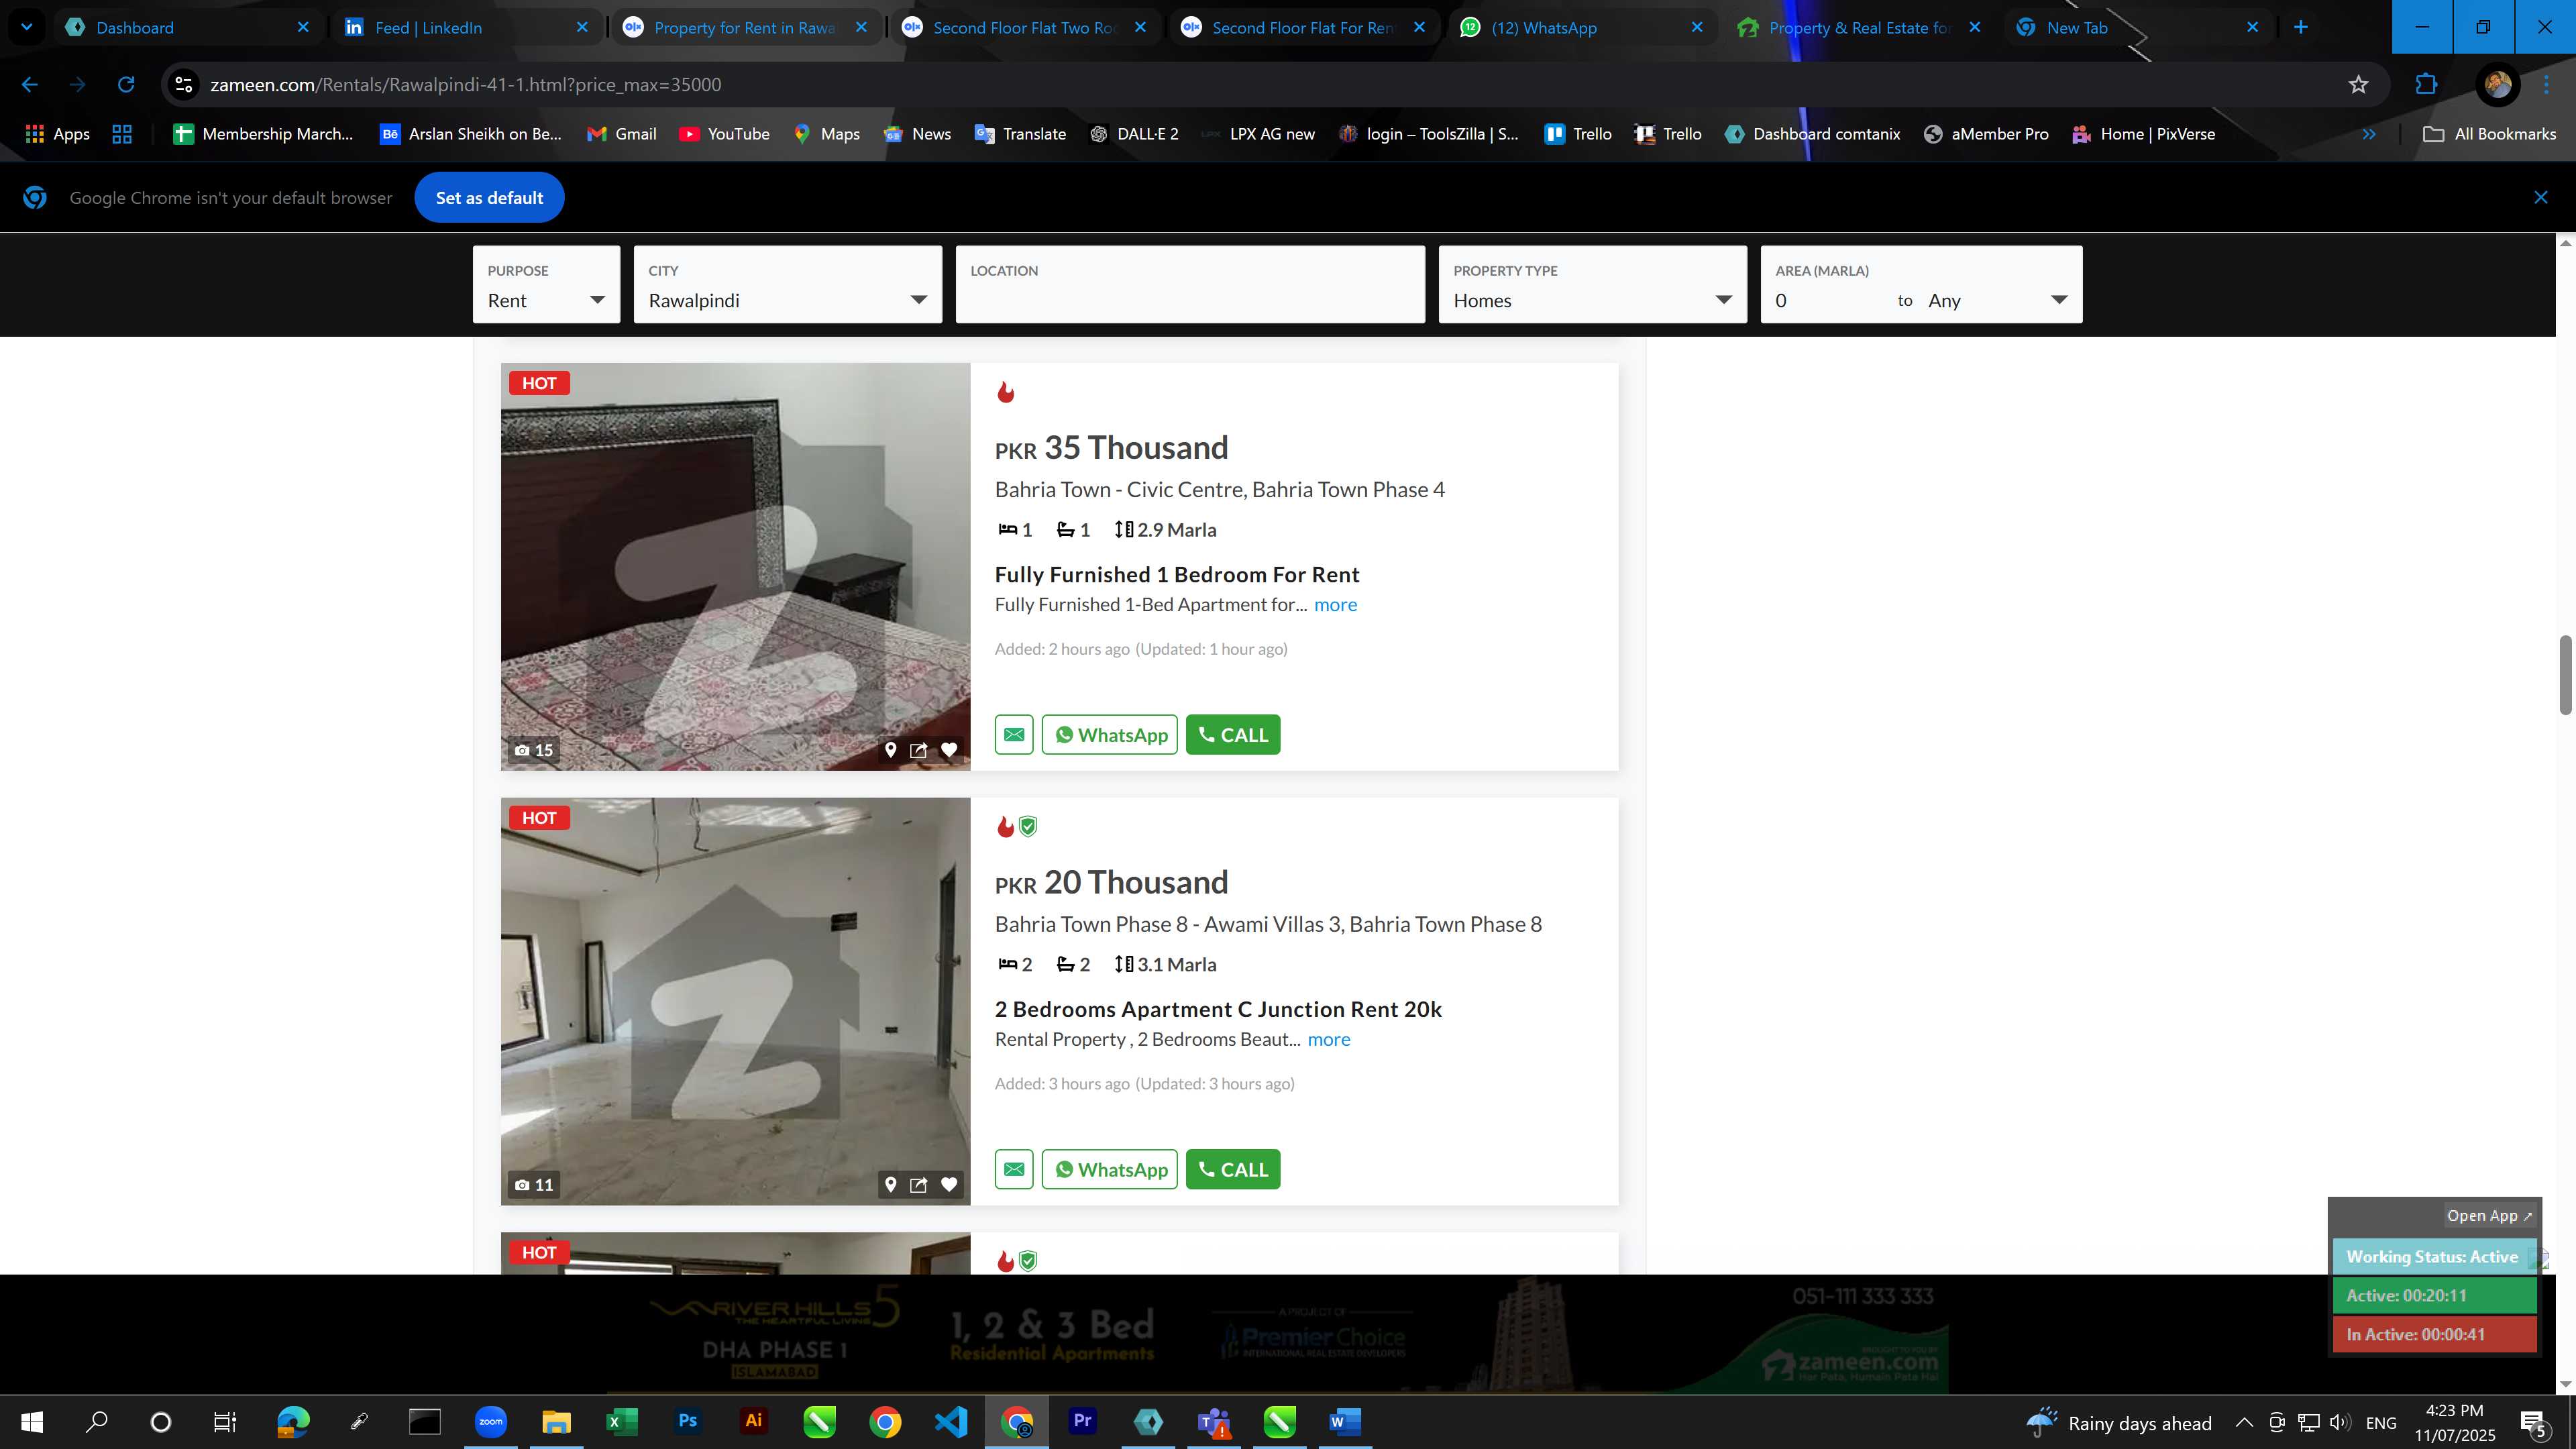Open Chrome extensions puzzle icon
2576x1449 pixels.
2426,85
